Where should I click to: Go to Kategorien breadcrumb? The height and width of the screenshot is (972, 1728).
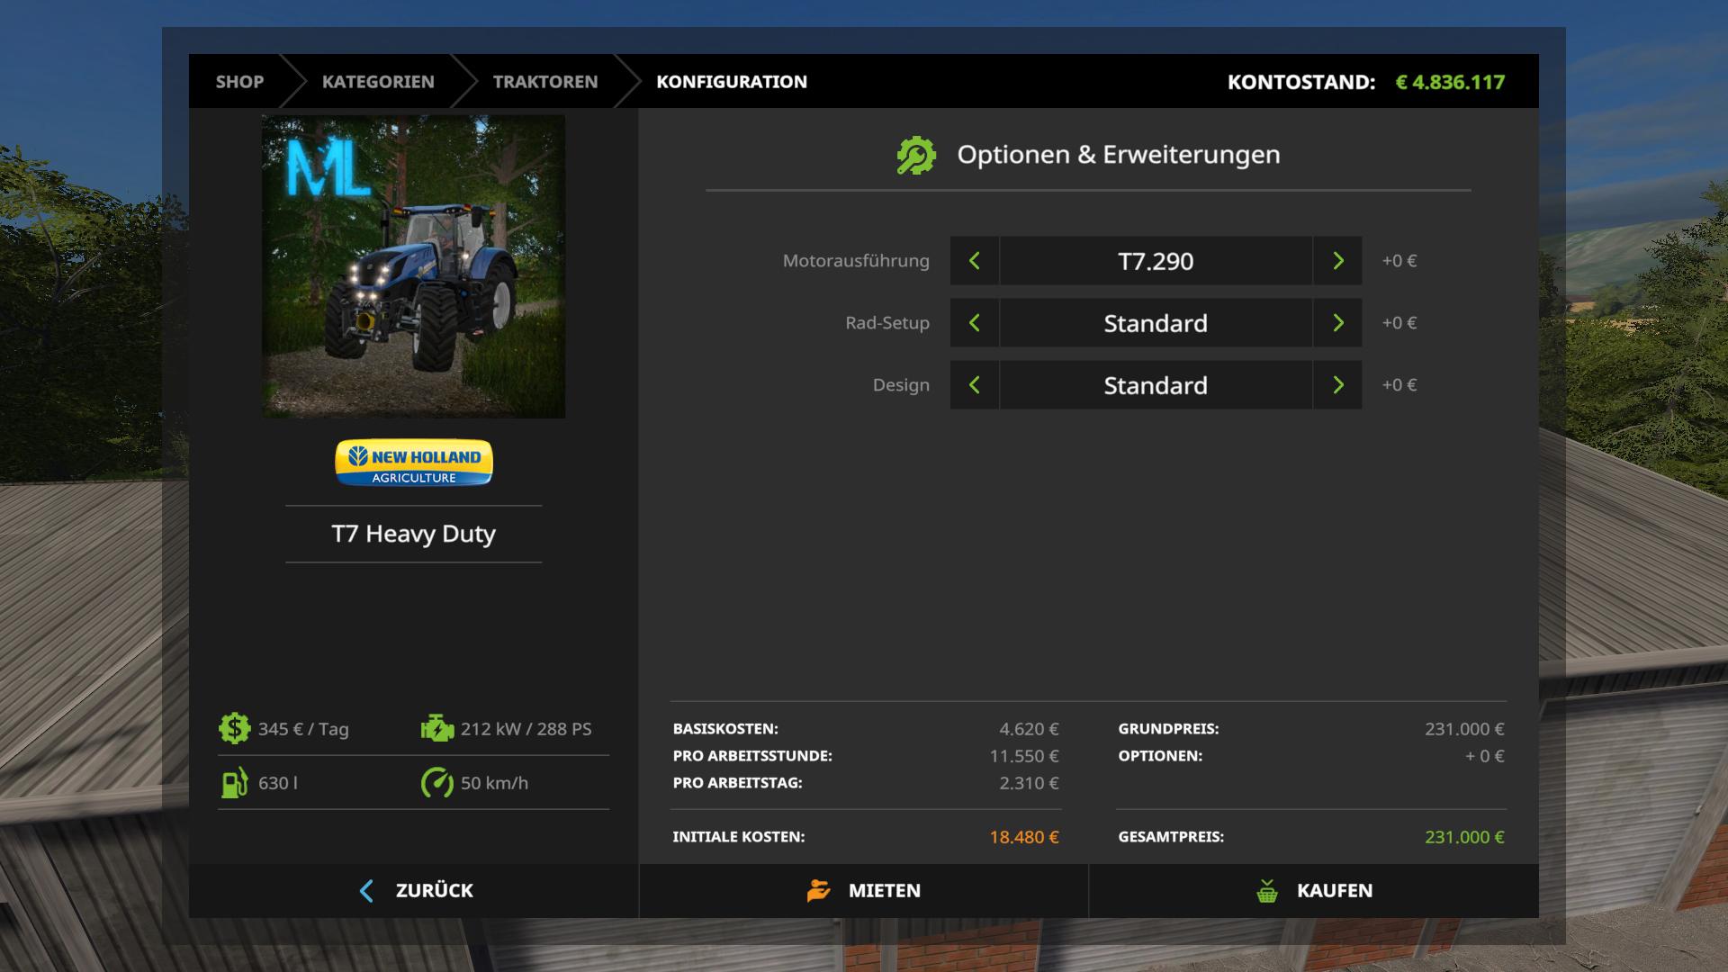[378, 82]
